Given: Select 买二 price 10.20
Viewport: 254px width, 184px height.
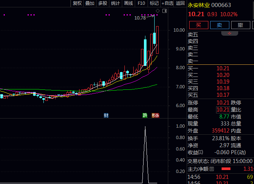Looking at the screenshot, I should click(223, 75).
